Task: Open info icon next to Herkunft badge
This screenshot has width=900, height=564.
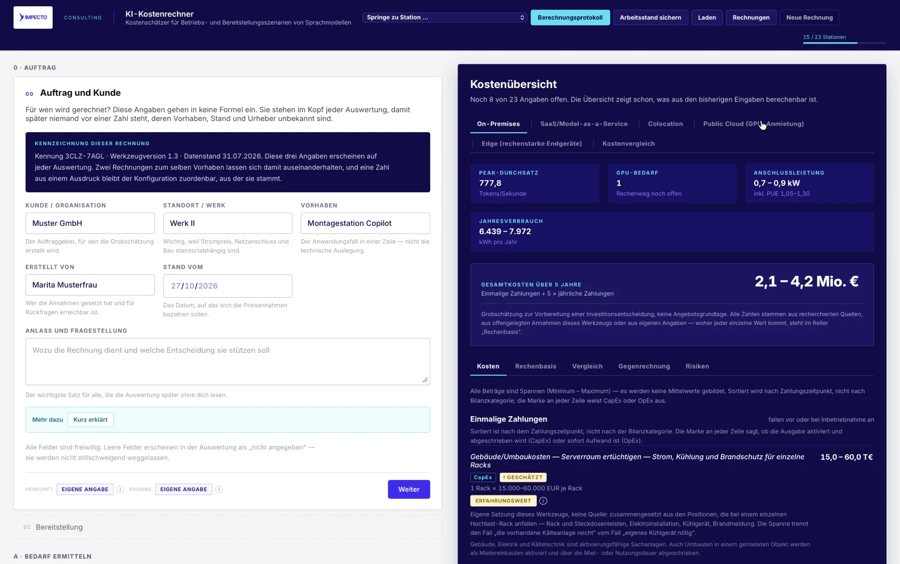Action: [x=120, y=489]
